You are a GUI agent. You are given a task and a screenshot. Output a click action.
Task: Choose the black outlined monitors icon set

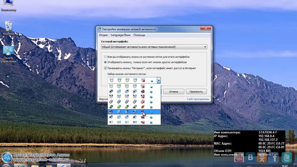134,102
